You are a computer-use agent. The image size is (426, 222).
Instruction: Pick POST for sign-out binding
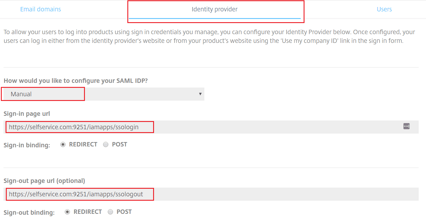pyautogui.click(x=110, y=211)
